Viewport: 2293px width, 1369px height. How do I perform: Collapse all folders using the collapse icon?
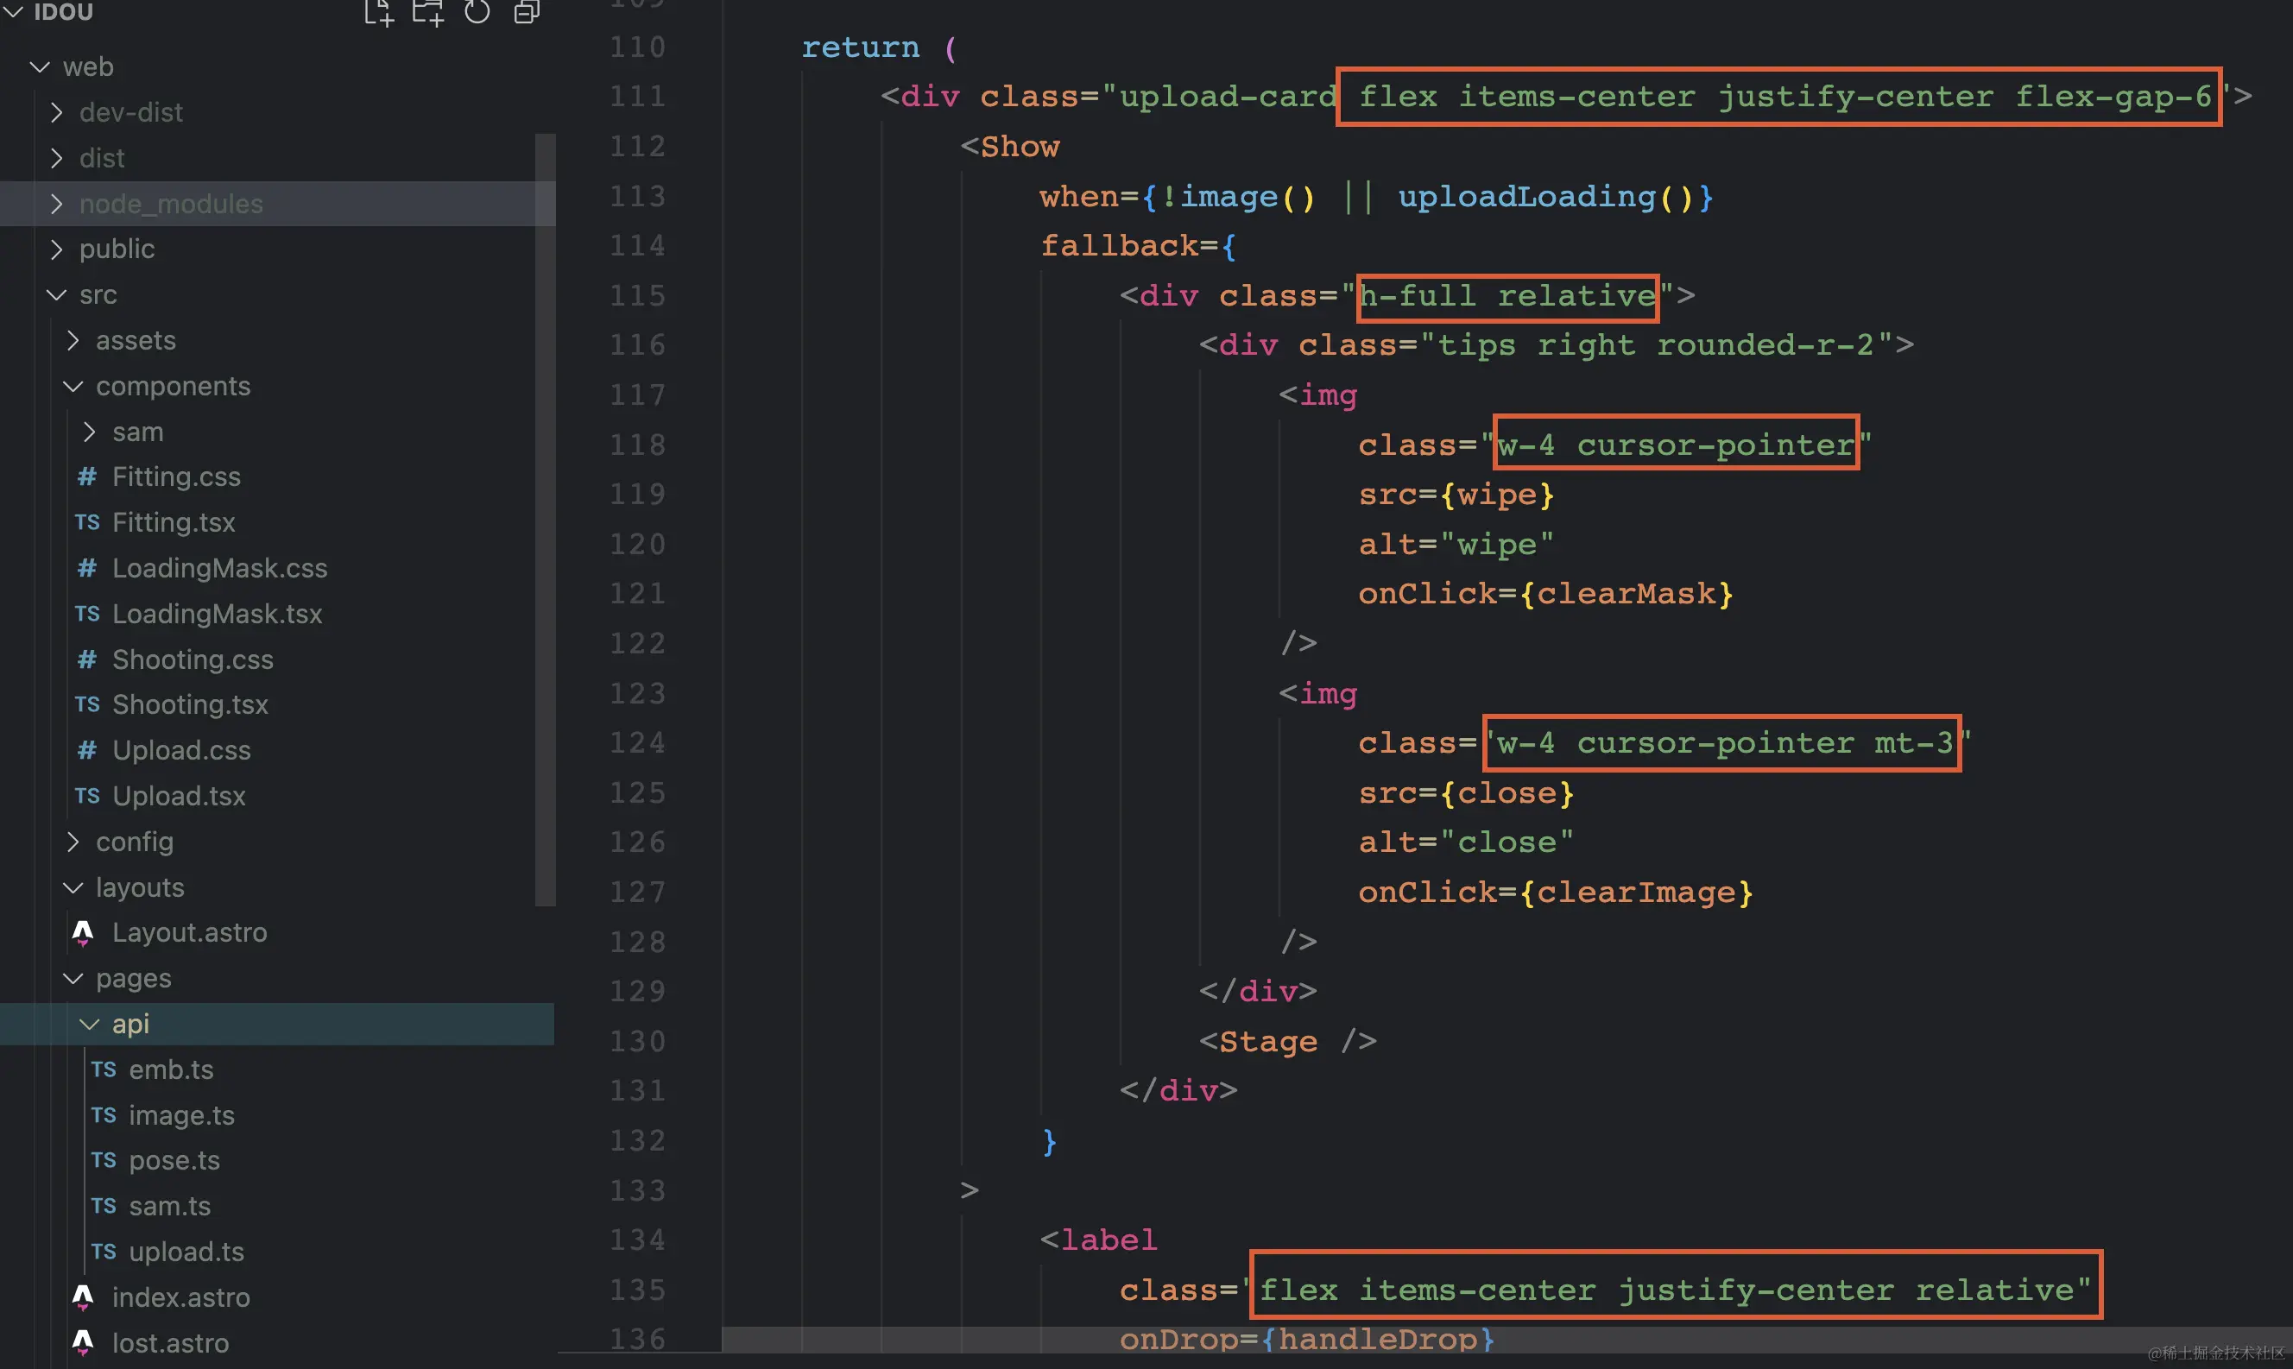point(527,12)
